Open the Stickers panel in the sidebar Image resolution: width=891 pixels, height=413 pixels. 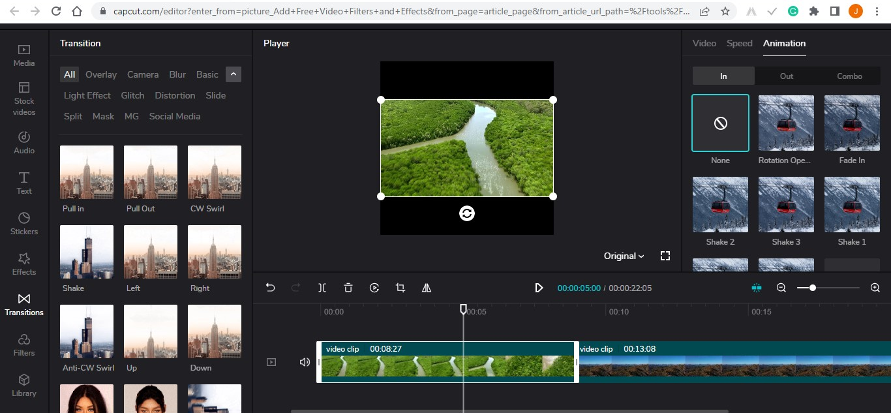[24, 222]
